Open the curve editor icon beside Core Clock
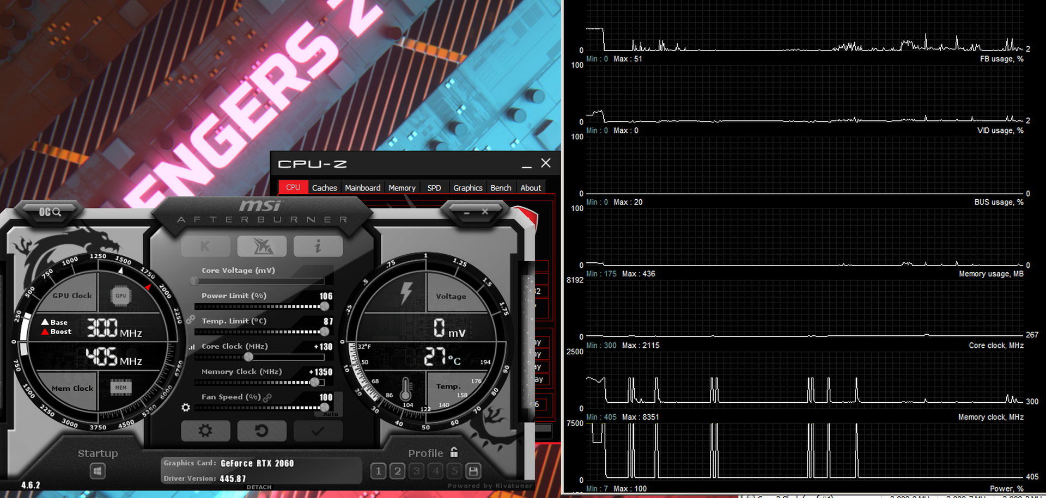The width and height of the screenshot is (1046, 498). tap(191, 347)
